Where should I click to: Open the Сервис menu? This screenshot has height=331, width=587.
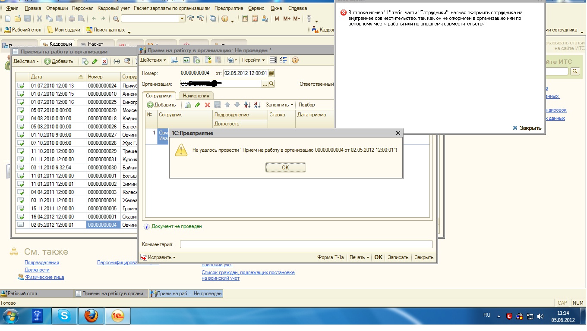256,8
